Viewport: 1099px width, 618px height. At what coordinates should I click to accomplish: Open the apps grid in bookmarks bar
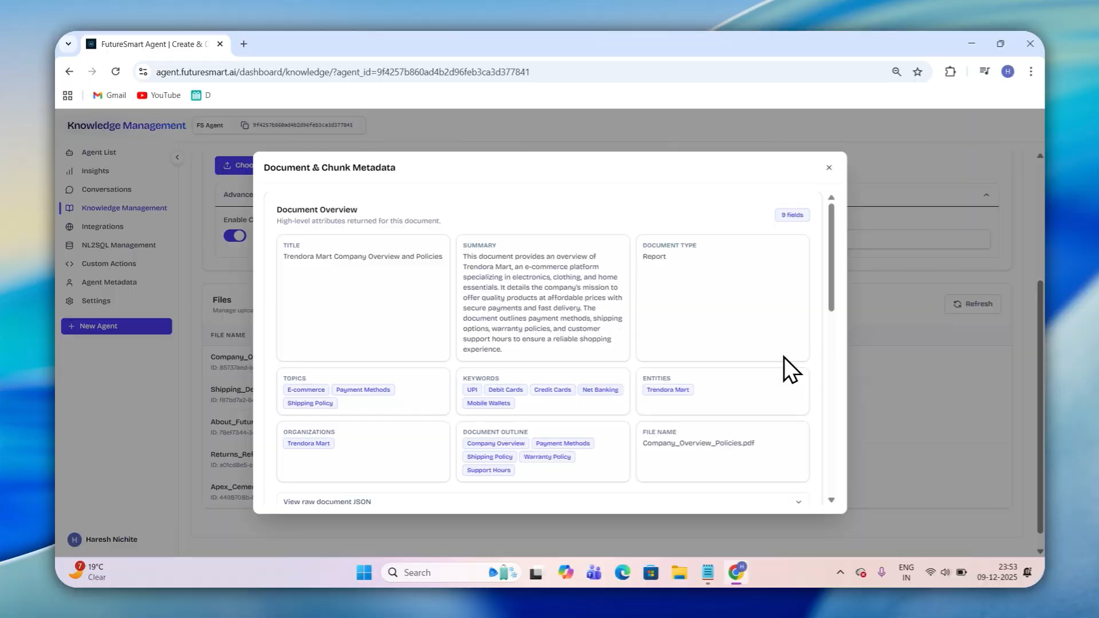coord(68,96)
